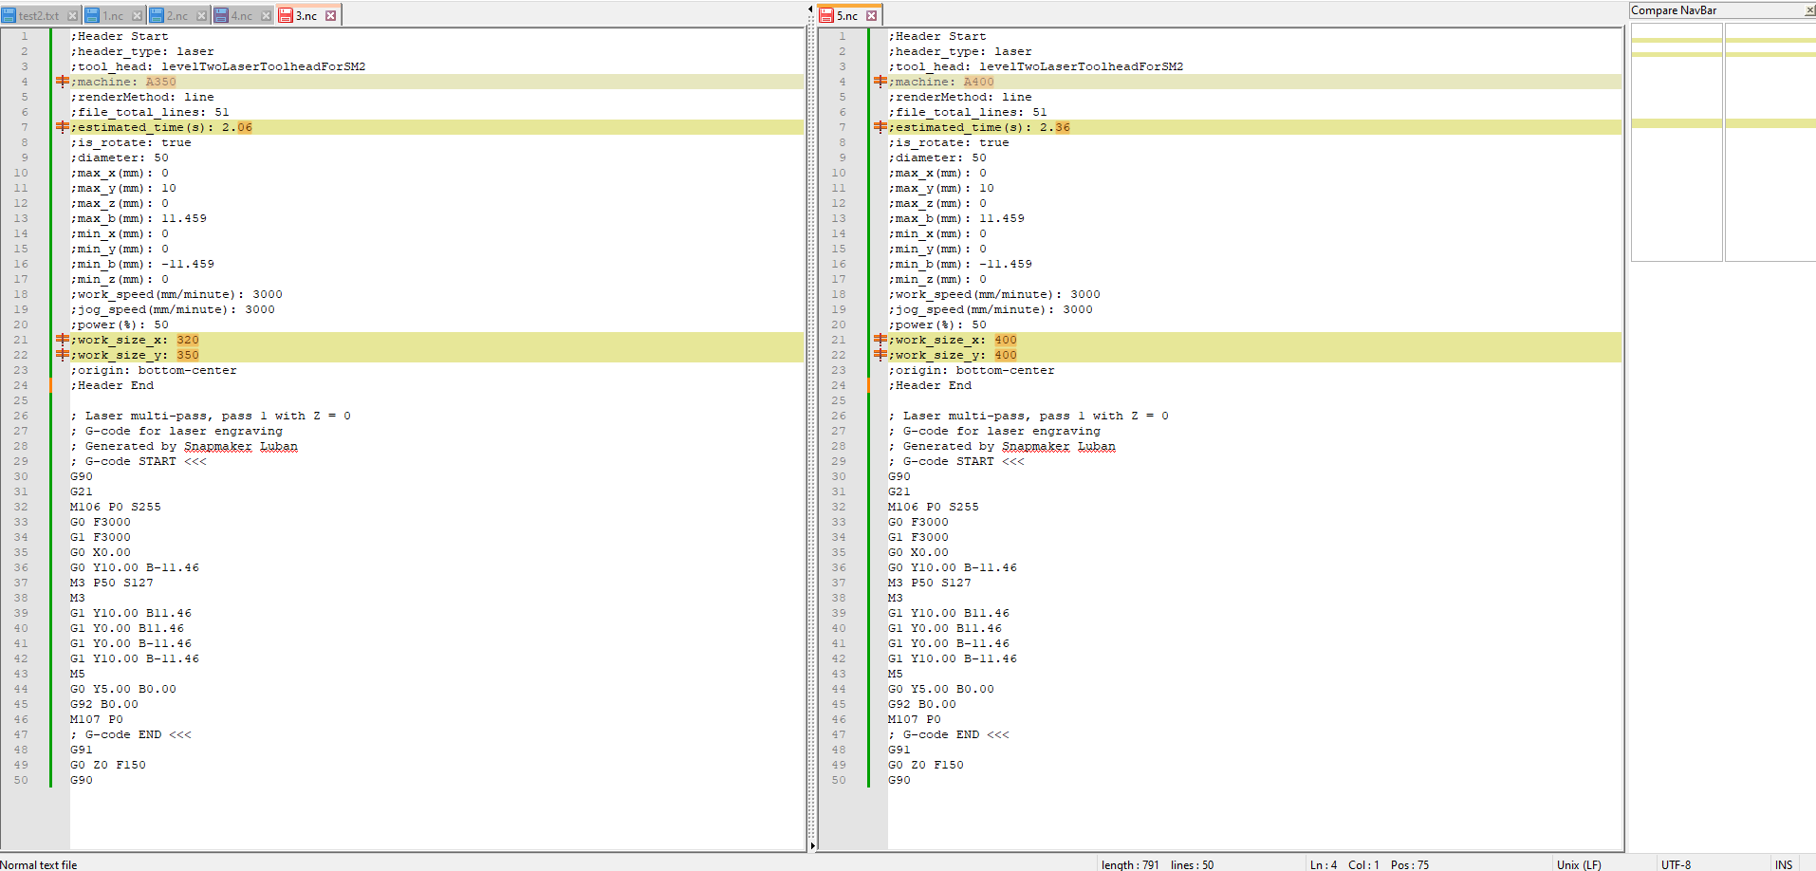
Task: Click the changed-line marker beside work_size_x: 320
Action: coord(62,340)
